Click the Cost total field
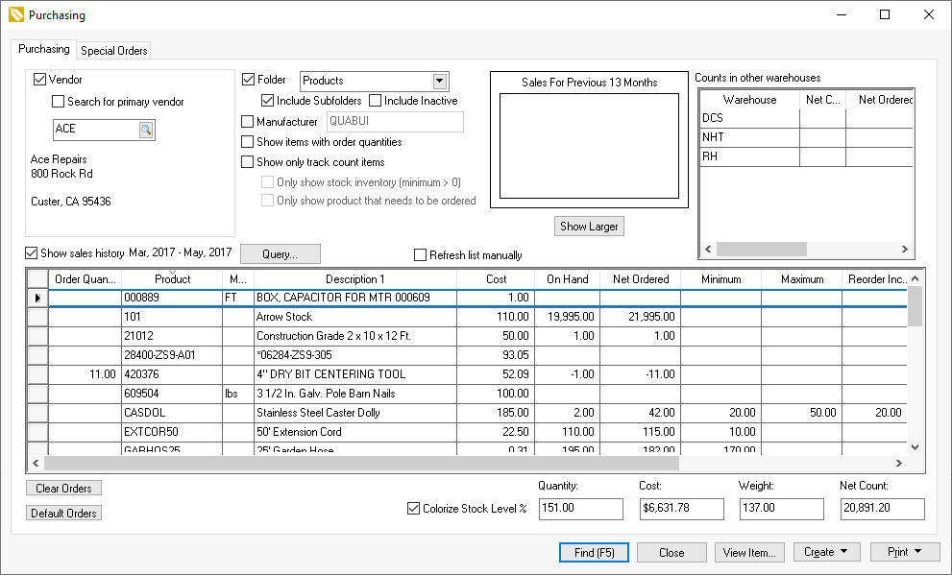This screenshot has width=952, height=575. point(681,509)
